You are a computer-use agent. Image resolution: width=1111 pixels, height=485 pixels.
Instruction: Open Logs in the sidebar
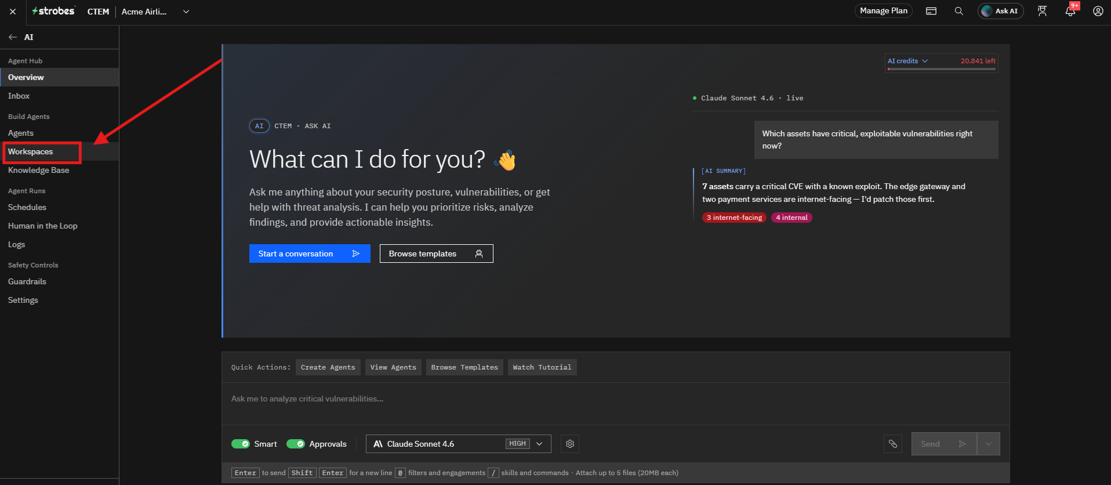tap(60, 244)
